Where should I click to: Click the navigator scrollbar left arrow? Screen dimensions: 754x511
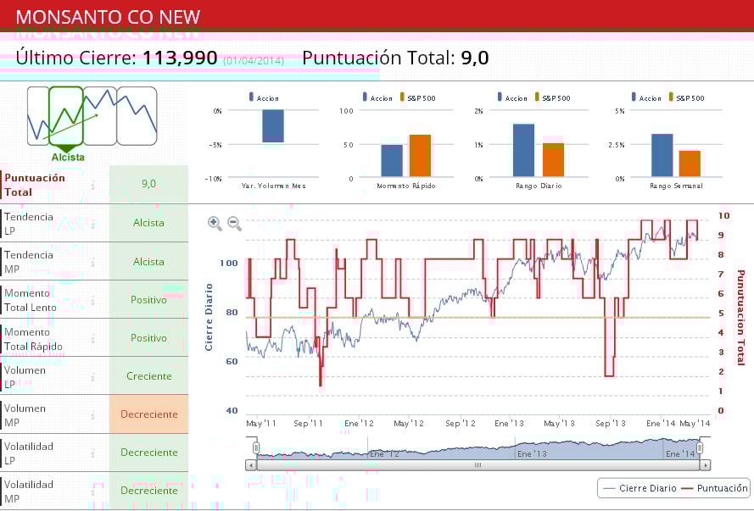pyautogui.click(x=250, y=465)
